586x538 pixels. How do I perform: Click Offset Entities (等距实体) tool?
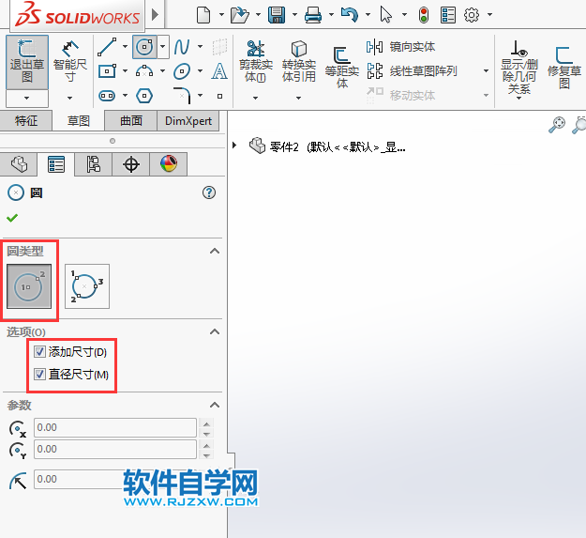[341, 68]
